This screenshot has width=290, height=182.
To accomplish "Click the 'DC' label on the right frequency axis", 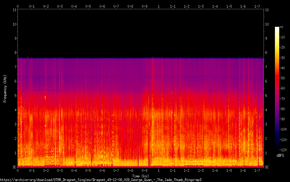I will tap(267, 167).
